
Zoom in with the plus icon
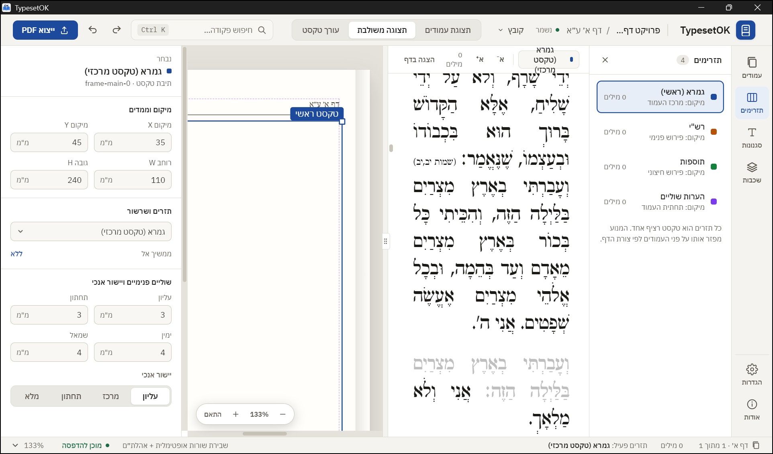(236, 414)
